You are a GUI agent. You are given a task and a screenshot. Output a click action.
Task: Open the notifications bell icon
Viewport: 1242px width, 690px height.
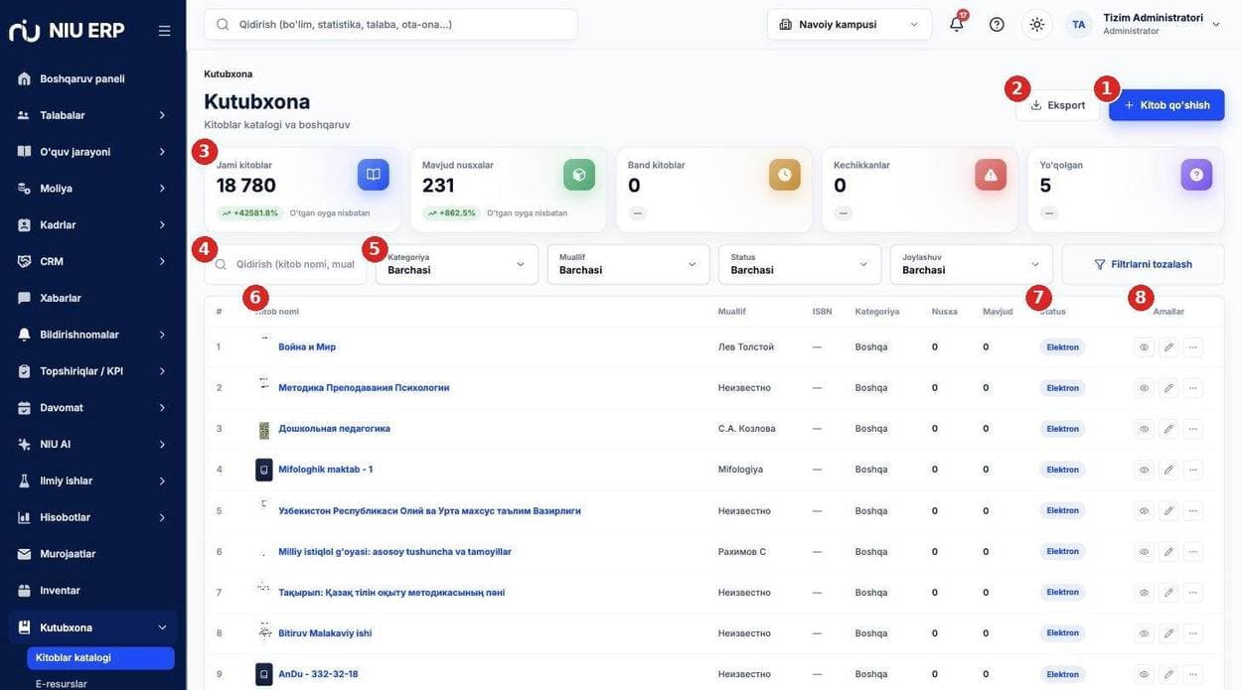(956, 25)
